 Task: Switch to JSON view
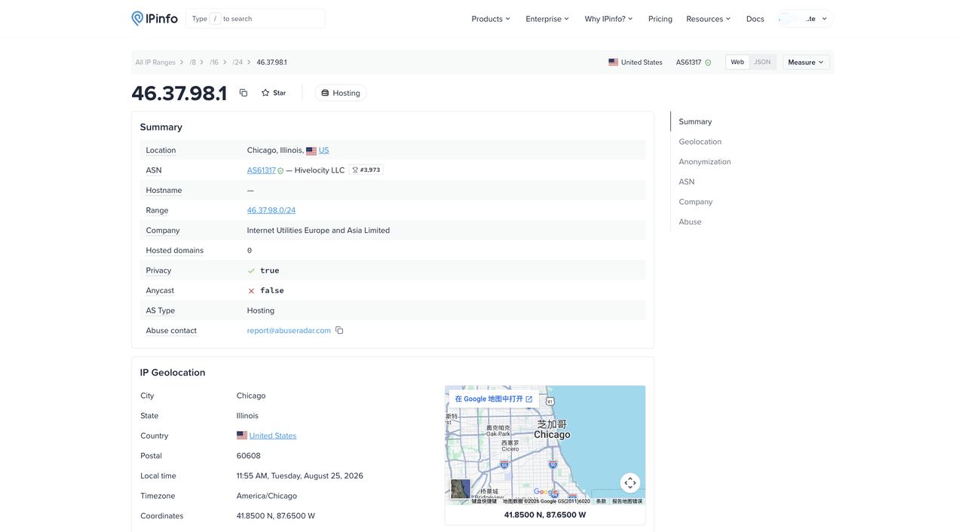click(762, 62)
